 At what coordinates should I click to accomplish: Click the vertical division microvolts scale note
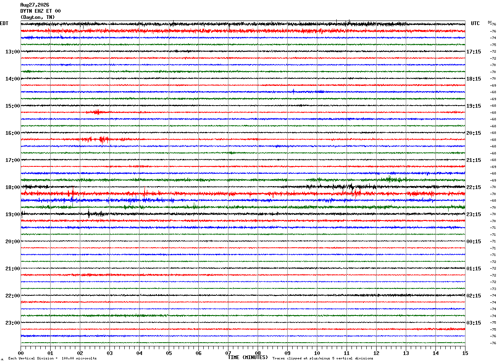[x=53, y=358]
